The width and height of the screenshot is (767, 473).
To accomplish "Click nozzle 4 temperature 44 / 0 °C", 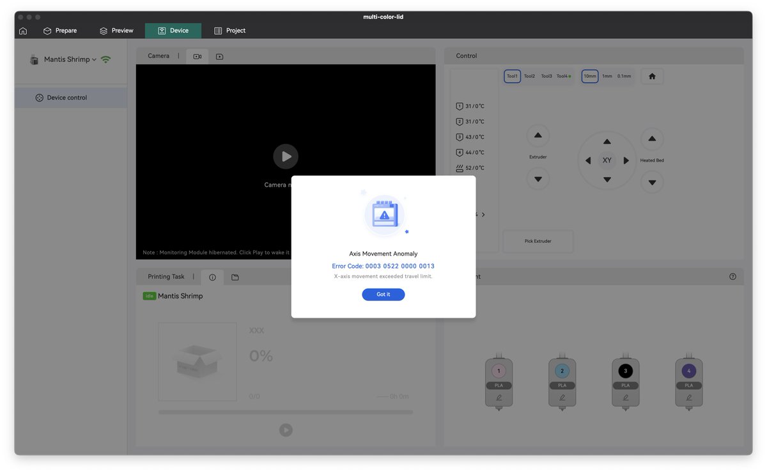I will [x=470, y=152].
